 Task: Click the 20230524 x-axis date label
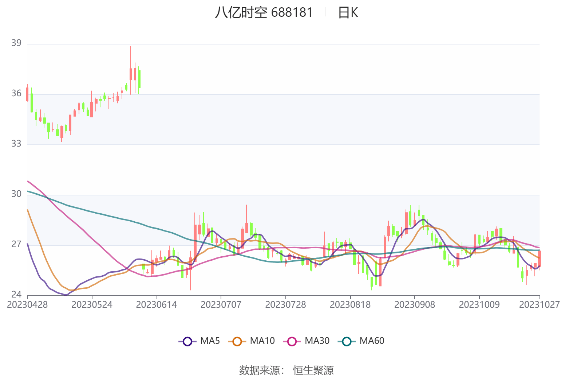92,304
